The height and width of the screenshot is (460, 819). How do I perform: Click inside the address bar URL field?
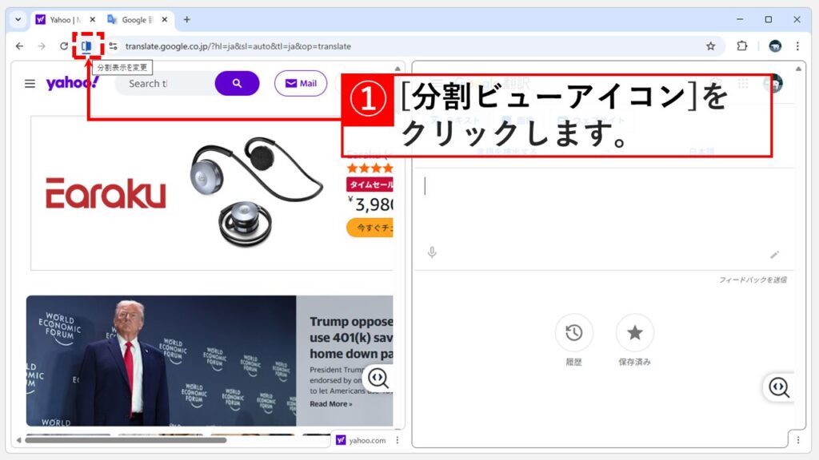coord(240,46)
